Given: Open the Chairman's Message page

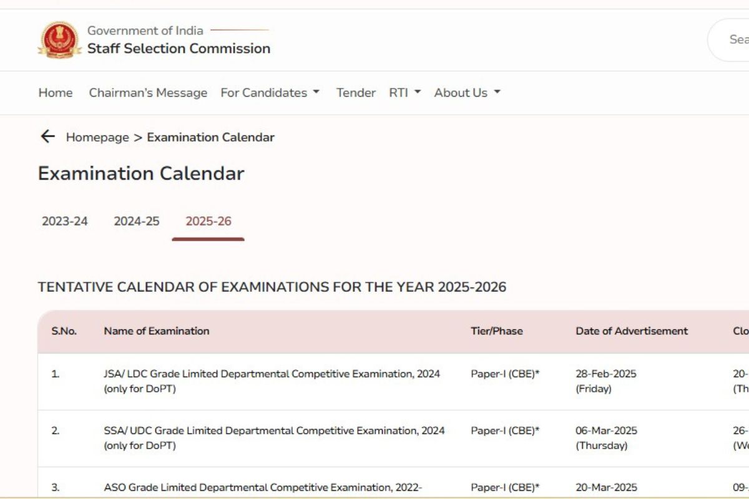Looking at the screenshot, I should click(147, 92).
